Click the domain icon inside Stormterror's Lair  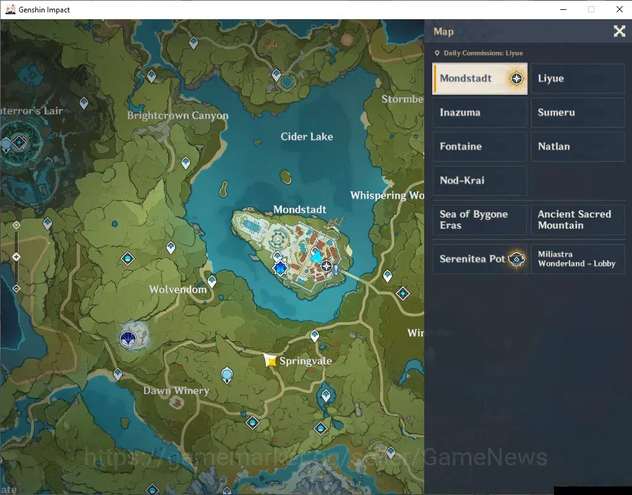click(19, 142)
